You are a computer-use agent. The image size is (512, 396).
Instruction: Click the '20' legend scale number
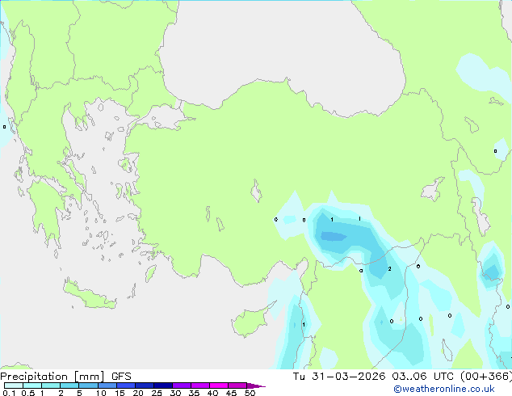138,393
